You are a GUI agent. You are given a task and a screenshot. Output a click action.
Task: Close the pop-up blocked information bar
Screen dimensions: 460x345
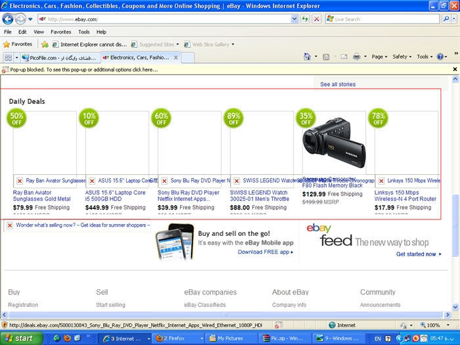coord(455,70)
